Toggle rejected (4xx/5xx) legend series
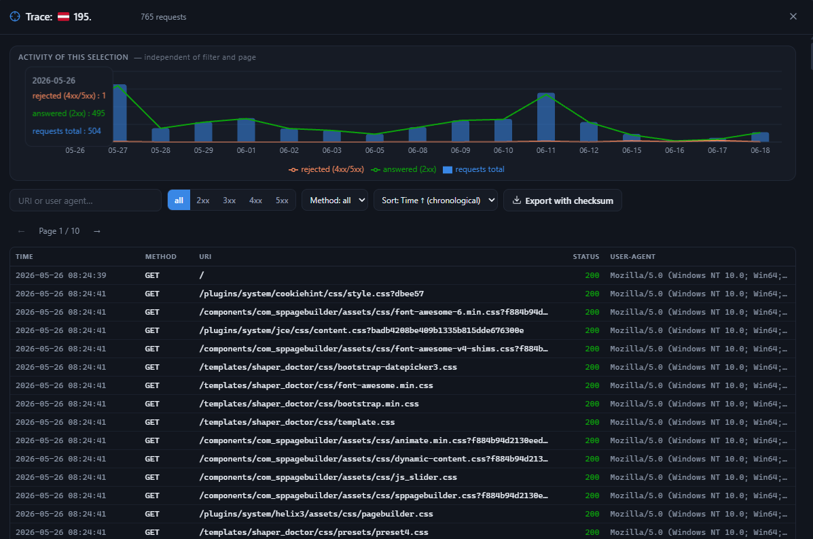The image size is (813, 539). (x=326, y=170)
